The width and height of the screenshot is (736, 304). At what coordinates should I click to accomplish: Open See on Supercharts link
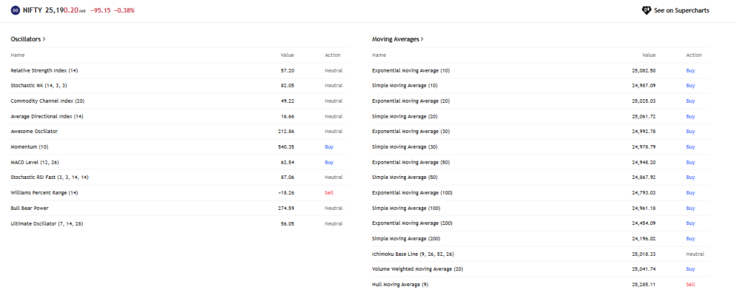[681, 11]
